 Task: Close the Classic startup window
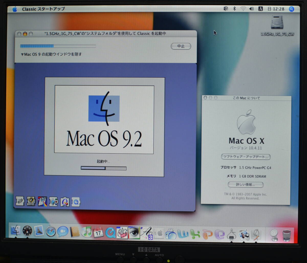pyautogui.click(x=19, y=34)
